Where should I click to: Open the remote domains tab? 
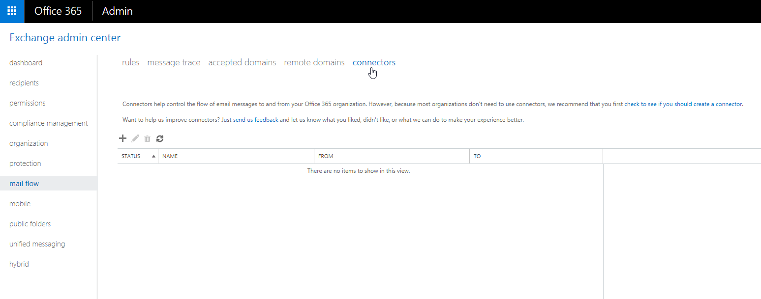[314, 62]
